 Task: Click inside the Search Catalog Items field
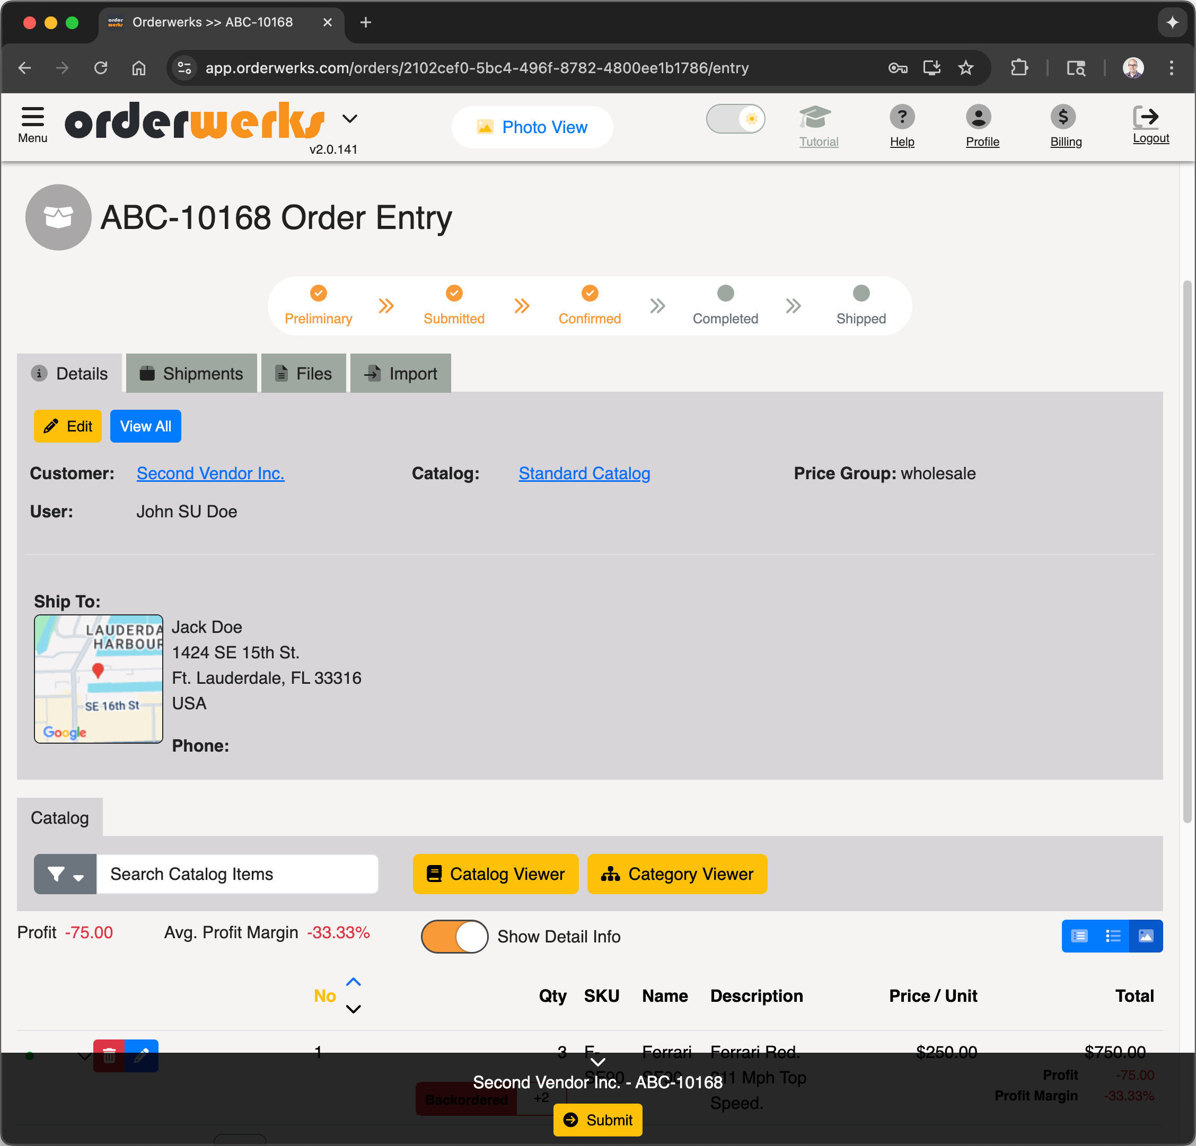coord(238,874)
